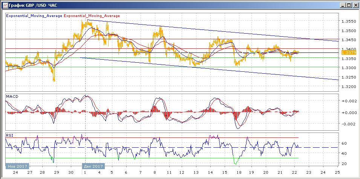Maximize the GBP/USD chart window
Viewport: 360px width, 179px height.
[349, 5]
